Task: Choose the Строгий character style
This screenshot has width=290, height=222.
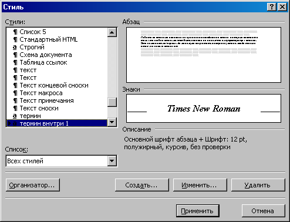Action: (57, 47)
